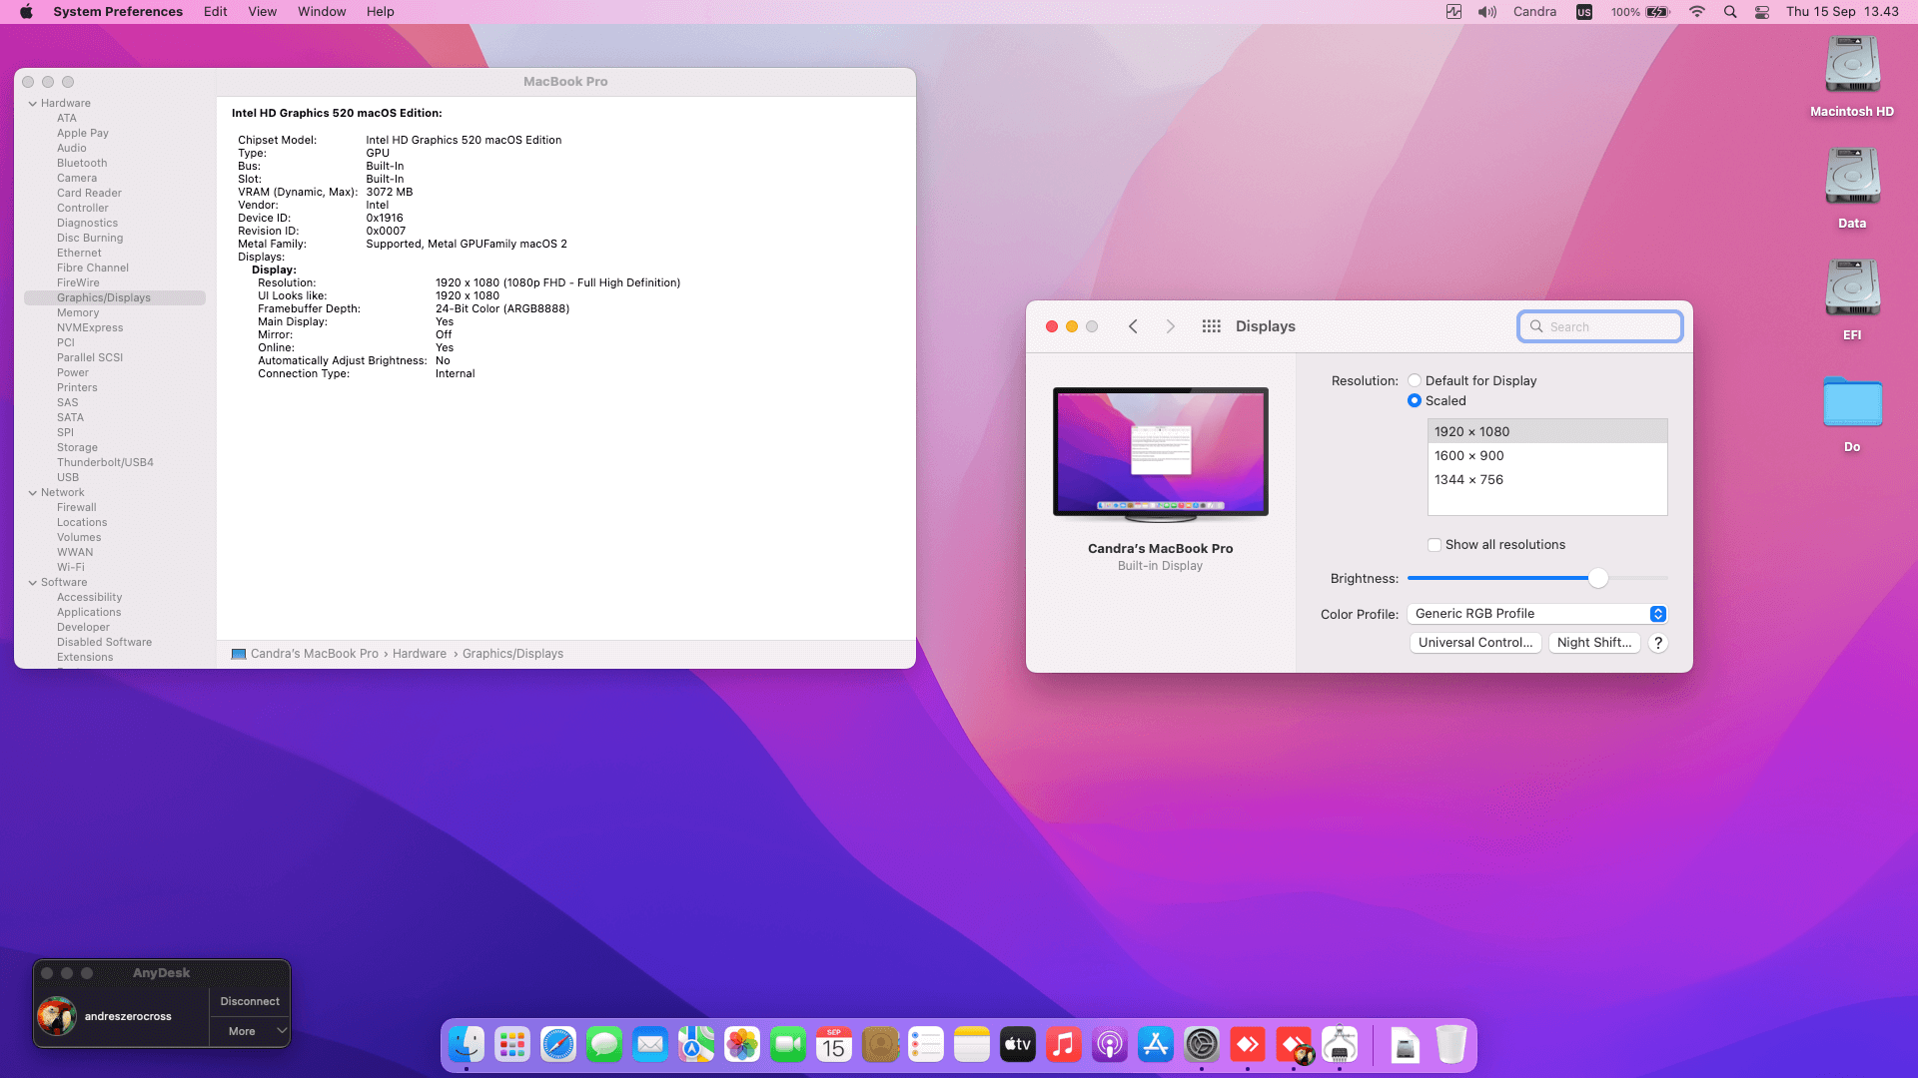This screenshot has height=1078, width=1918.
Task: Open Maps app in the Dock
Action: [x=696, y=1045]
